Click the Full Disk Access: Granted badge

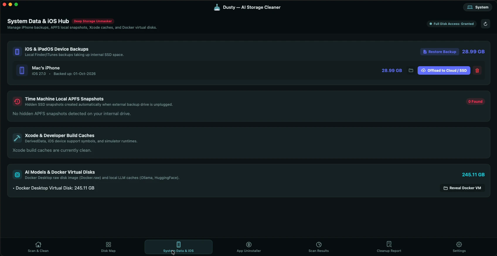[452, 24]
